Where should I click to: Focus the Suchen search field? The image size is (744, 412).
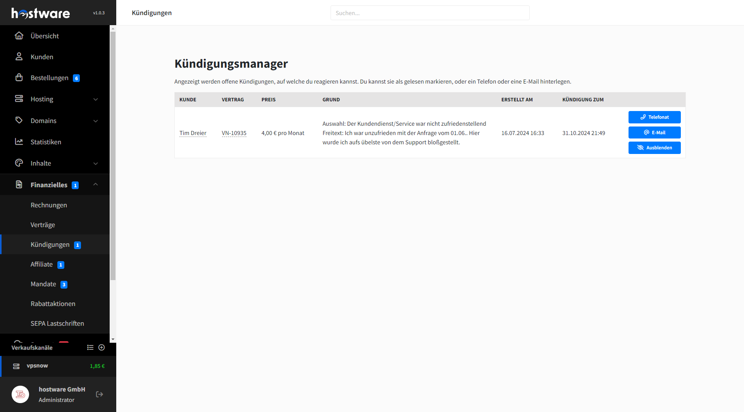pos(430,13)
